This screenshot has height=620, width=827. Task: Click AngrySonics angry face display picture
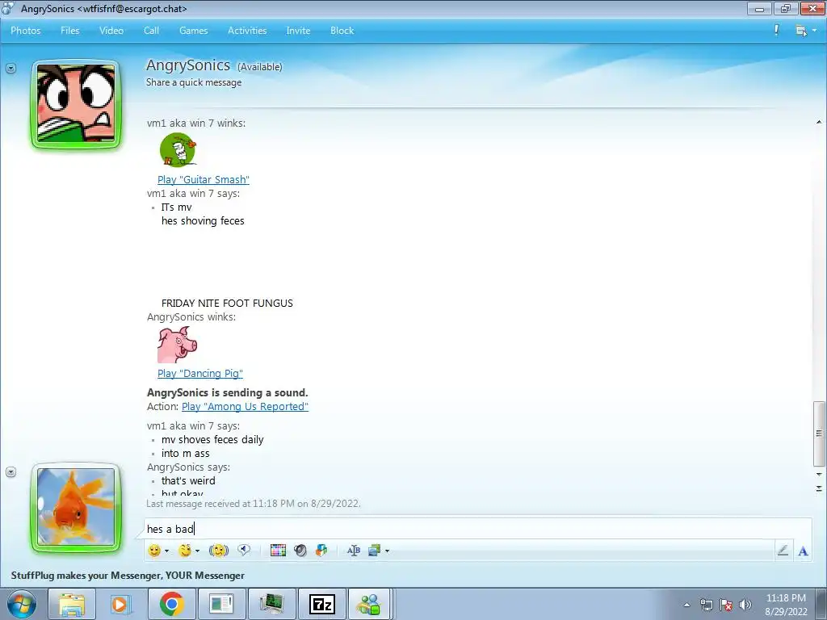76,104
